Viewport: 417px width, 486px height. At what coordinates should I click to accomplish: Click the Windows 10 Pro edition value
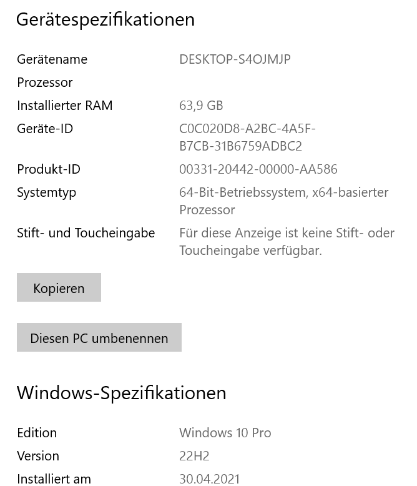pos(225,433)
